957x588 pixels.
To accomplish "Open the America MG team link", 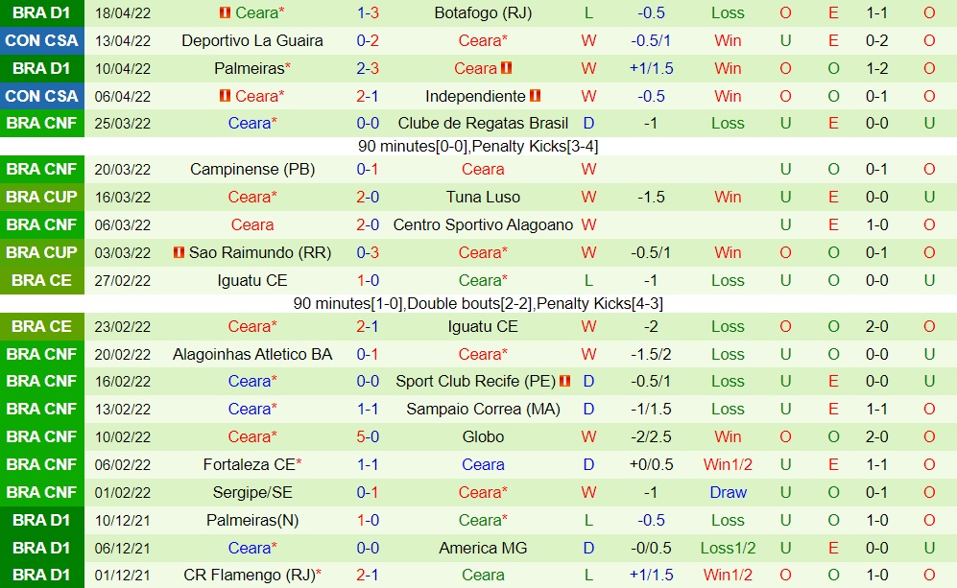I will [482, 548].
